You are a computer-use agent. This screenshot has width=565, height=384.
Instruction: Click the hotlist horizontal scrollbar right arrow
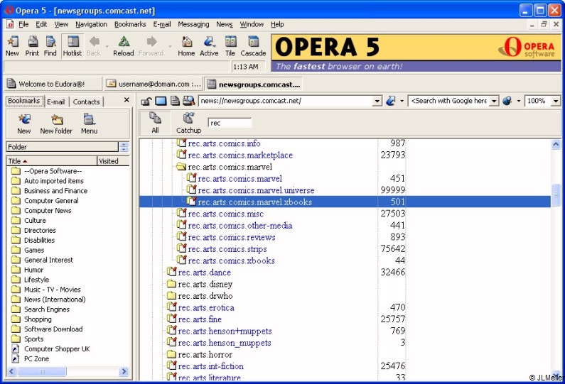pos(124,371)
